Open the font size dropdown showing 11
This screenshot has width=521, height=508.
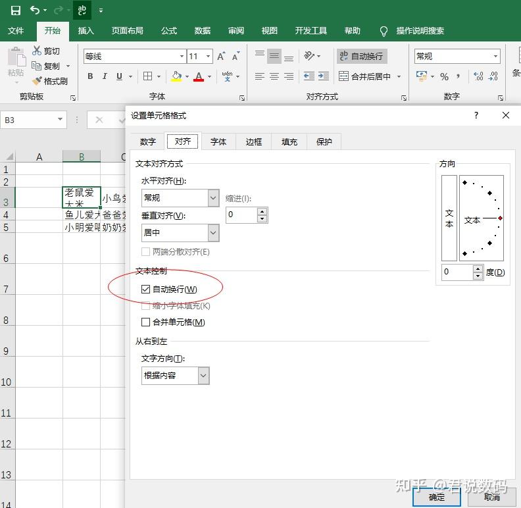pos(209,56)
